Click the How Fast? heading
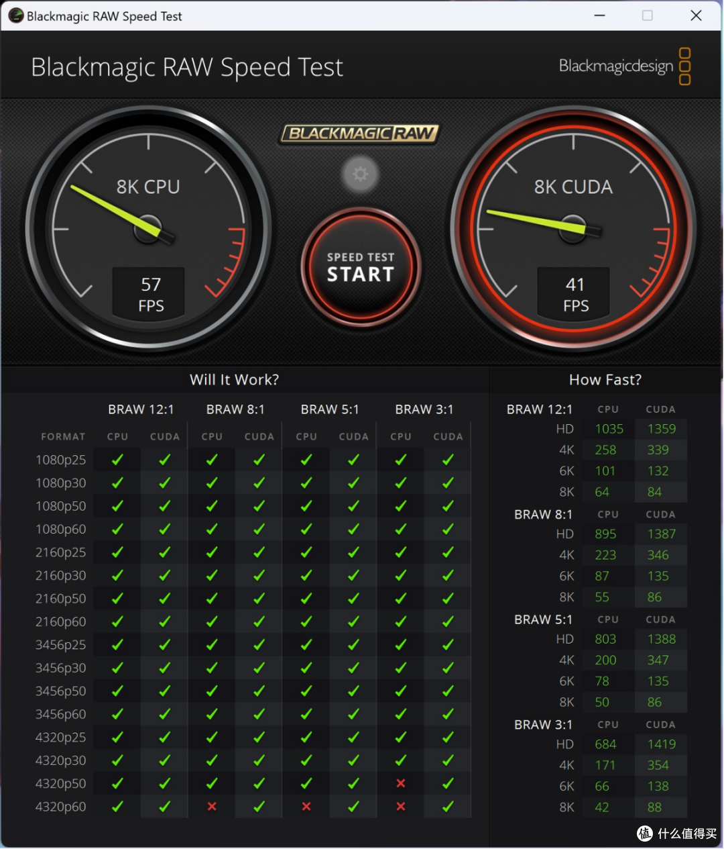This screenshot has height=849, width=724. (605, 380)
